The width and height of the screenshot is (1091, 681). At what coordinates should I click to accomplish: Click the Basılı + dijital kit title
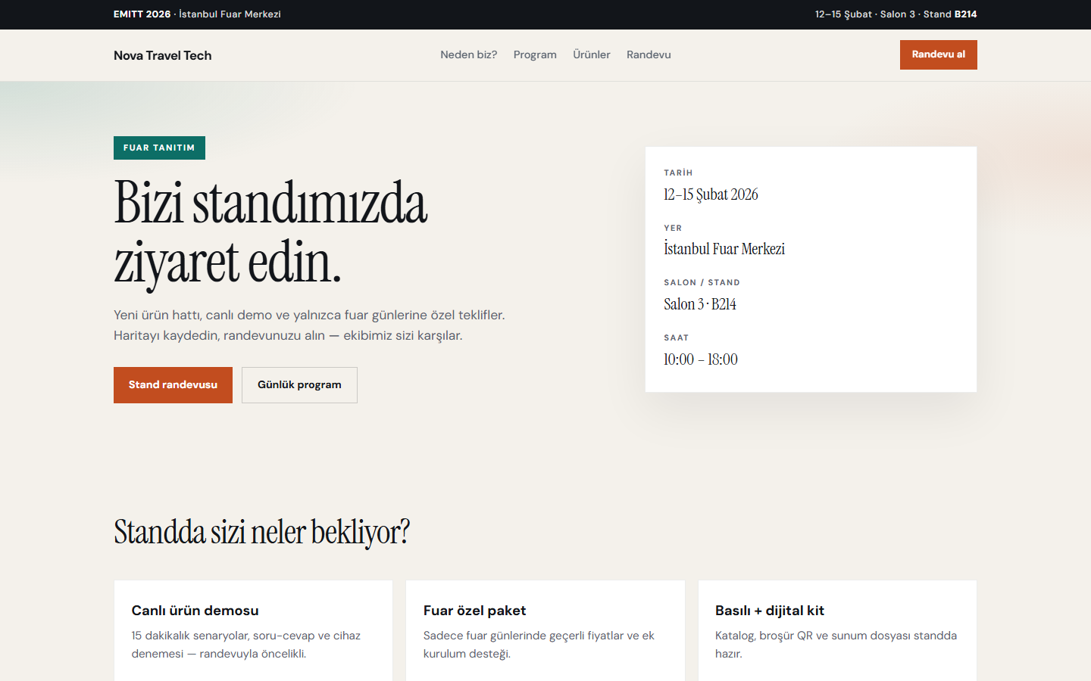pyautogui.click(x=770, y=611)
